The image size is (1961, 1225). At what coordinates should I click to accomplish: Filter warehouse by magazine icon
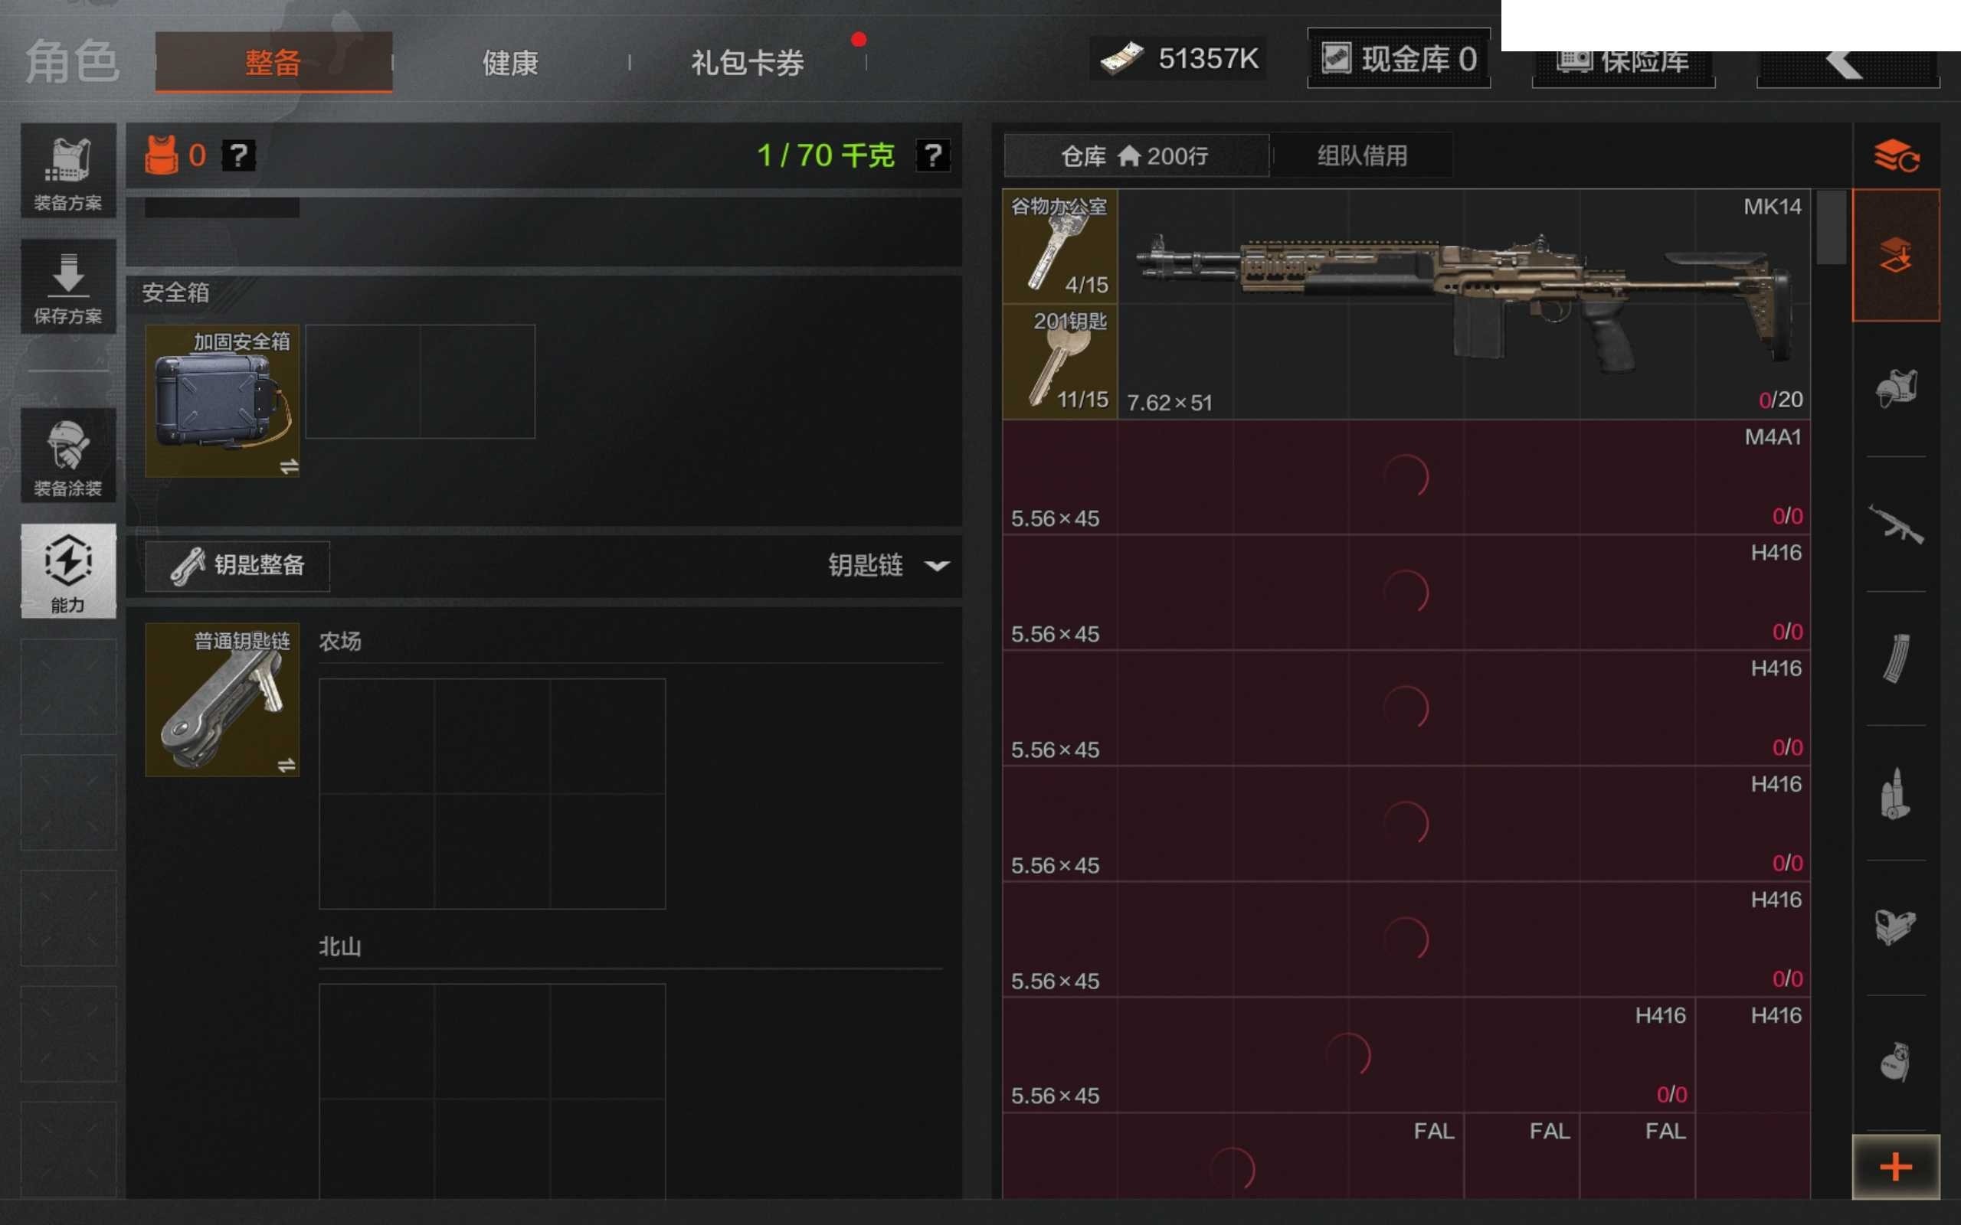click(1895, 658)
